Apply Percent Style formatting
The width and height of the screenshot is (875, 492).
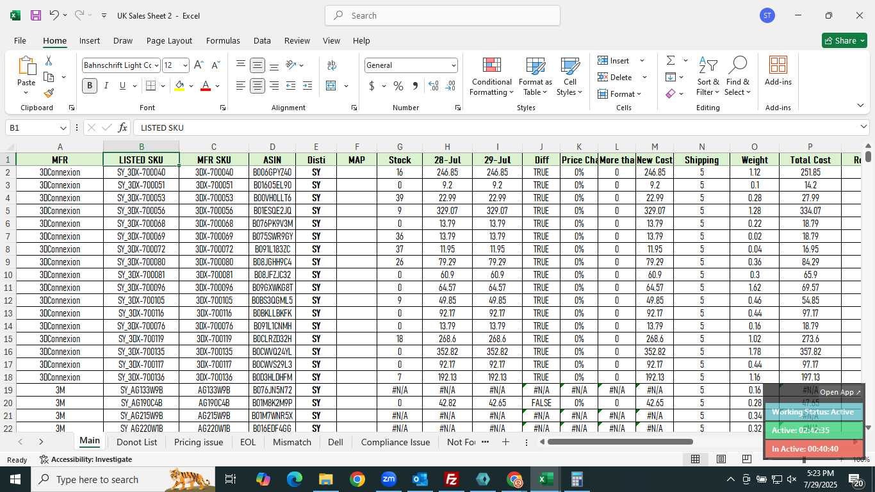[x=398, y=86]
